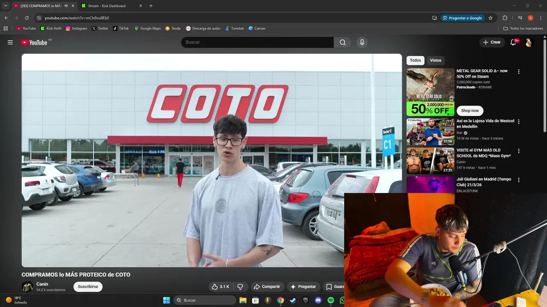Open the tab search dropdown arrow
Screen dimensions: 547x307
tap(6, 6)
